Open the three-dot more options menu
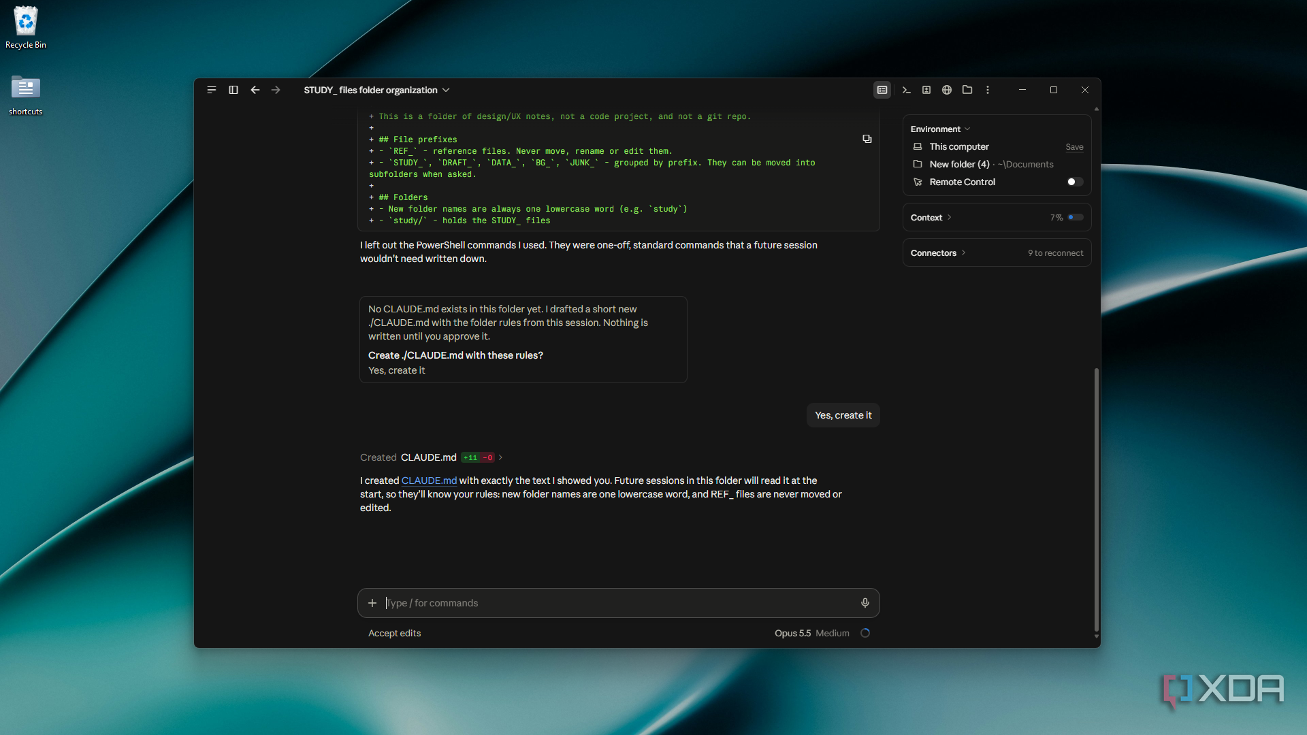 pos(988,90)
